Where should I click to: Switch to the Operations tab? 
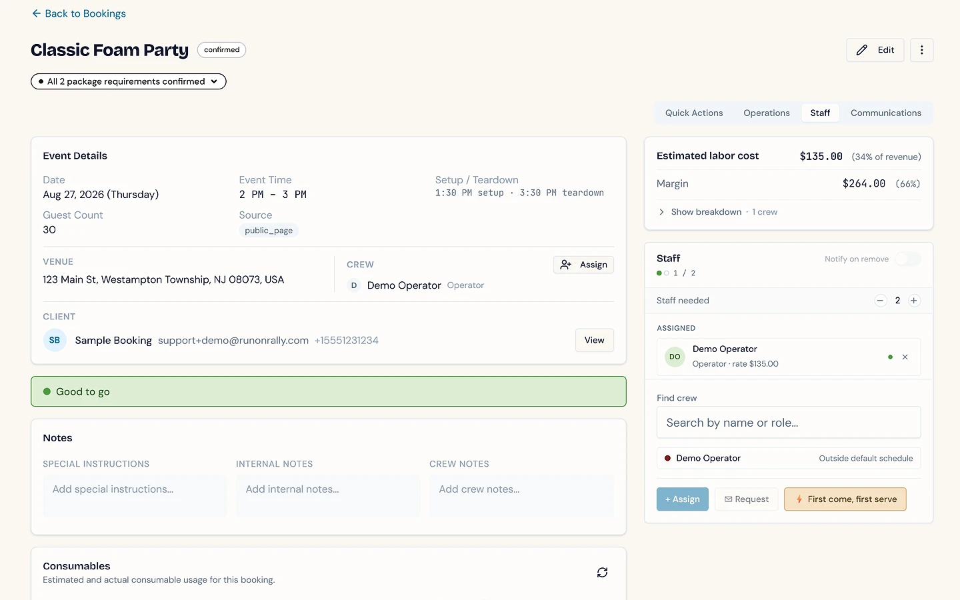click(x=767, y=113)
